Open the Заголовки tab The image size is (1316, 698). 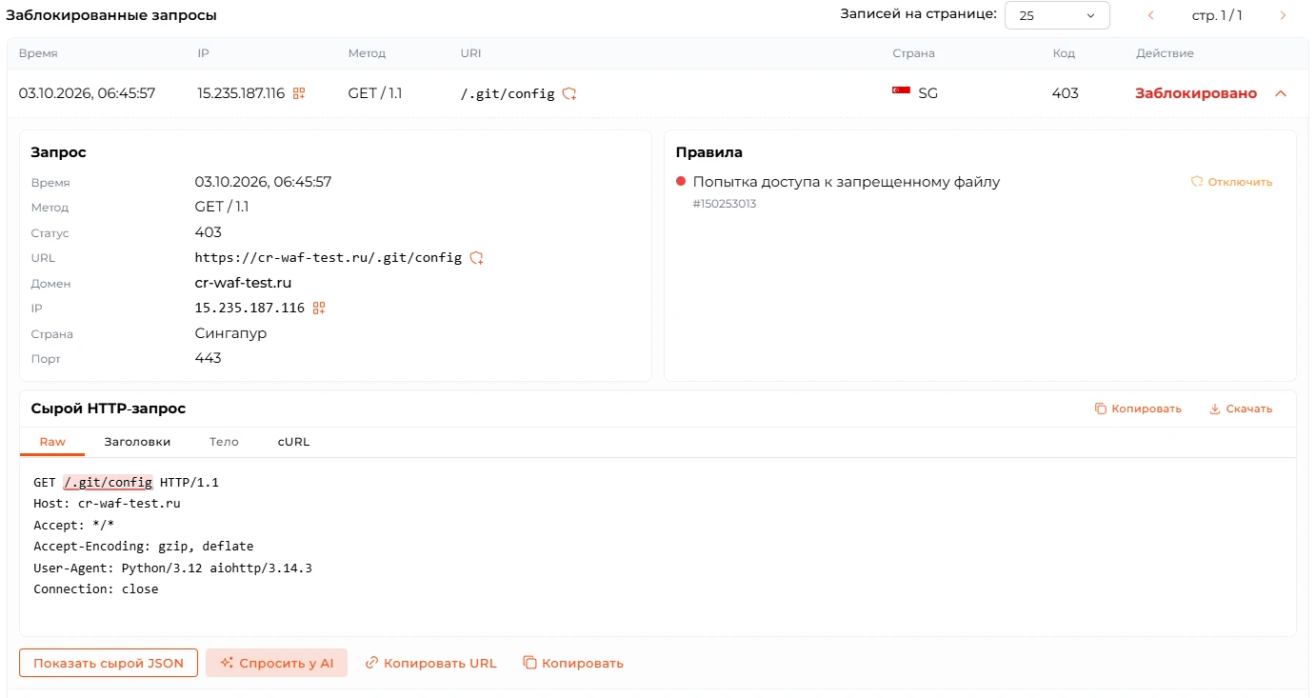click(x=137, y=442)
